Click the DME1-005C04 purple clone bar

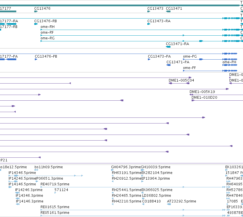179,83
